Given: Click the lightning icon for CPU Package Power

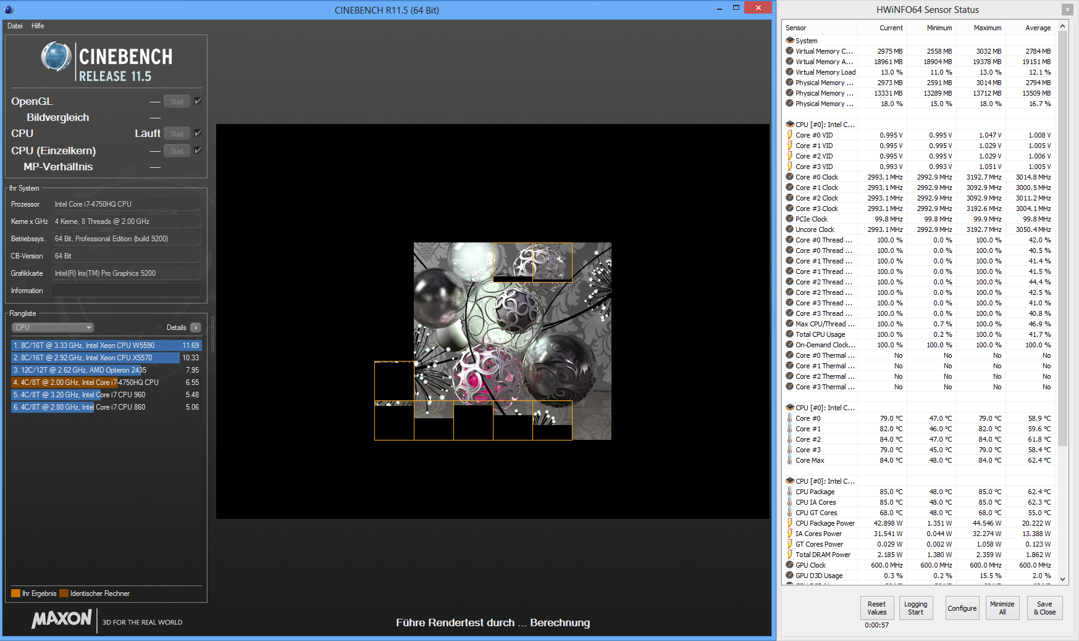Looking at the screenshot, I should [x=789, y=523].
